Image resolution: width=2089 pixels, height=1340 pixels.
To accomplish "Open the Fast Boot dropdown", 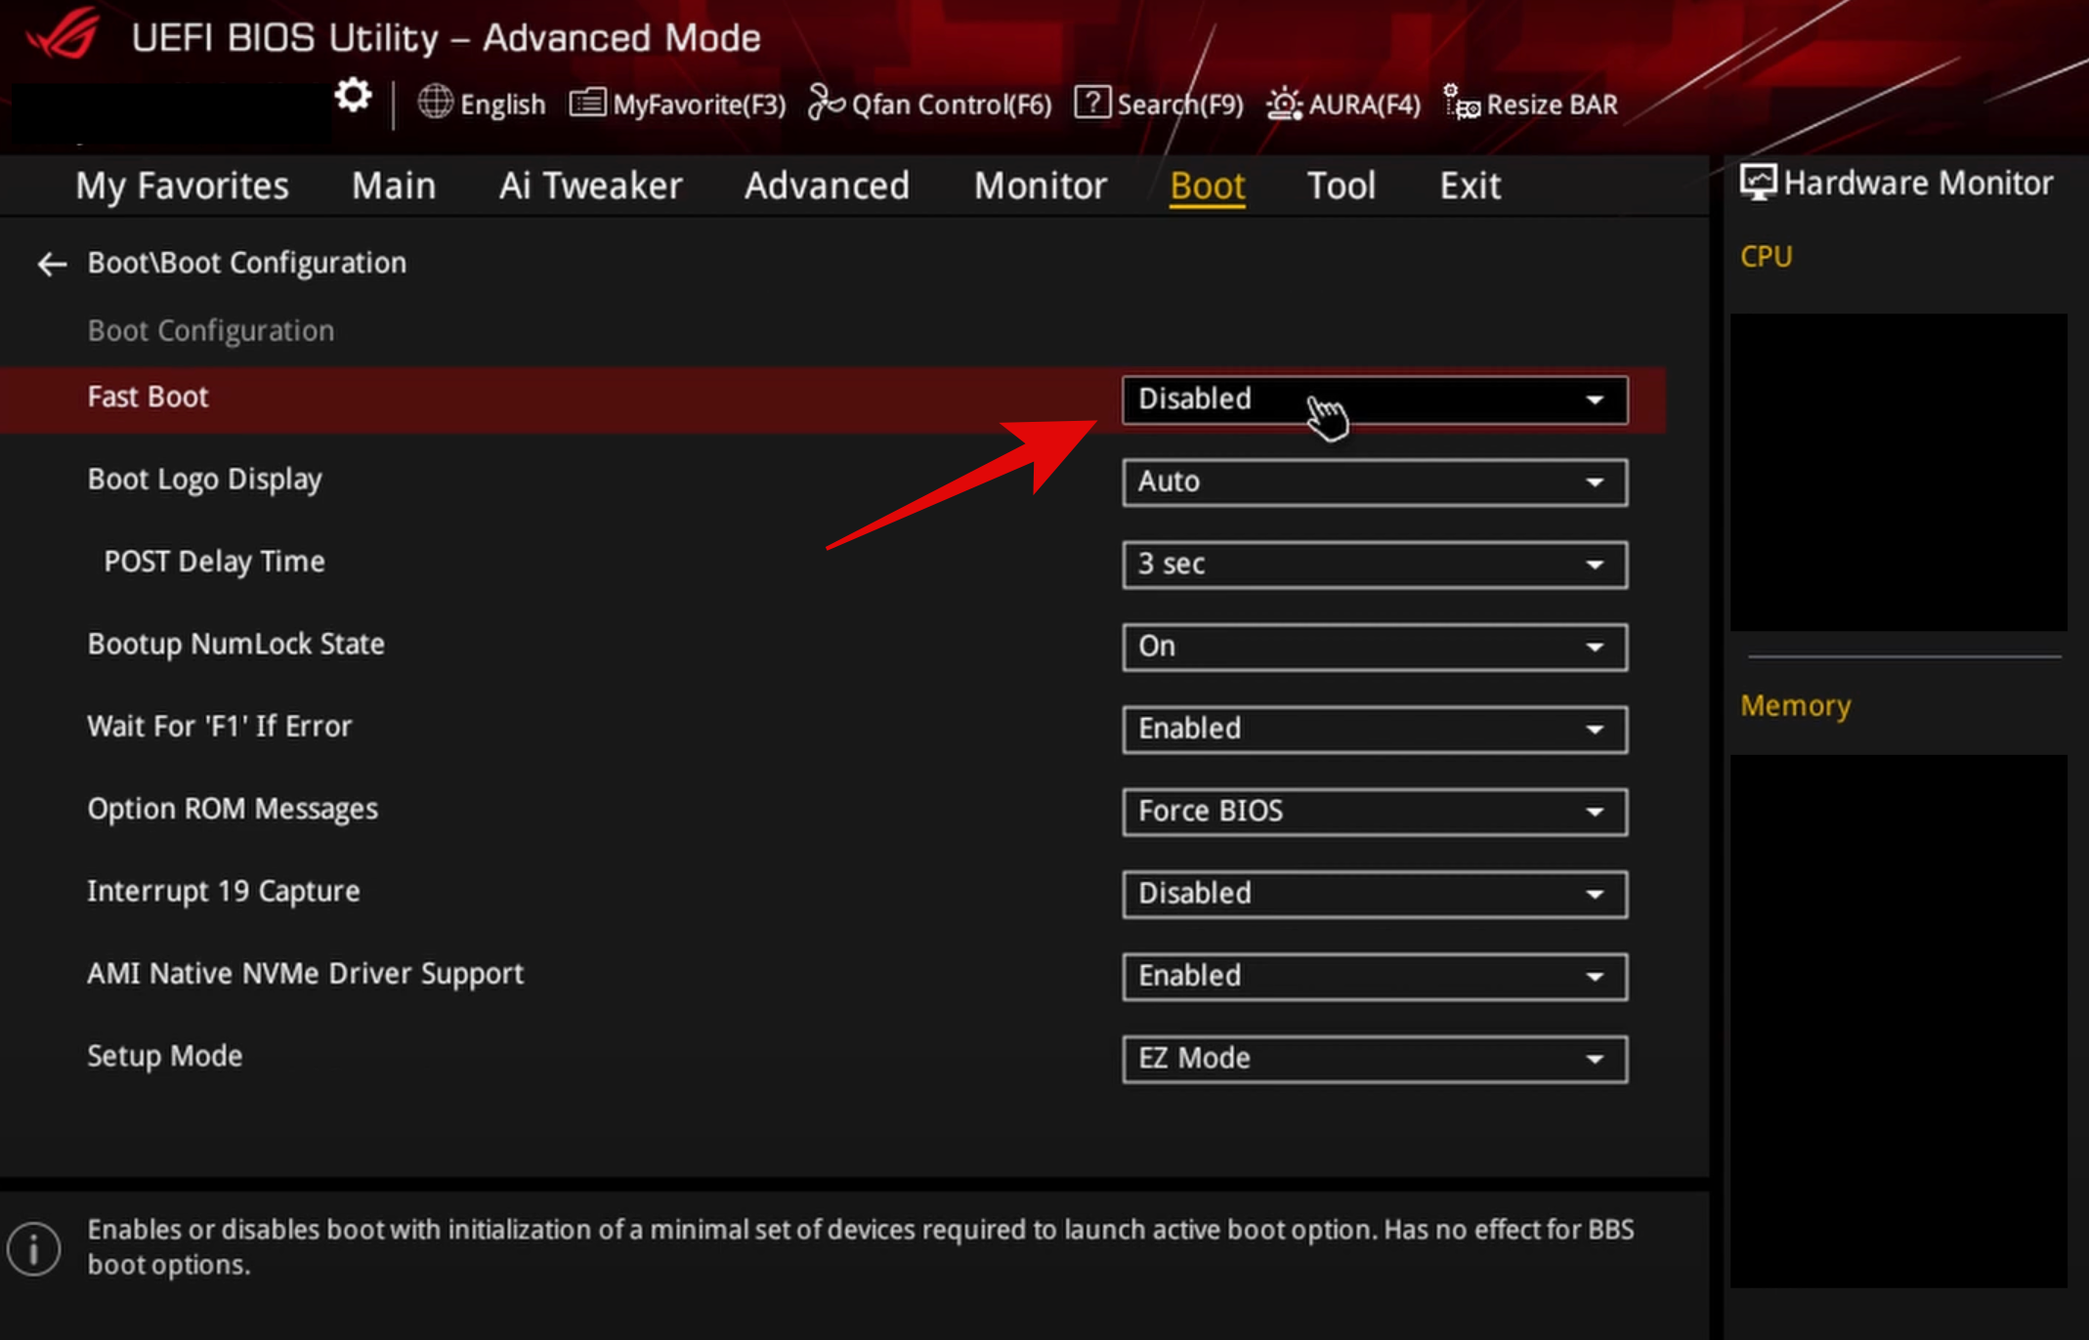I will coord(1373,399).
